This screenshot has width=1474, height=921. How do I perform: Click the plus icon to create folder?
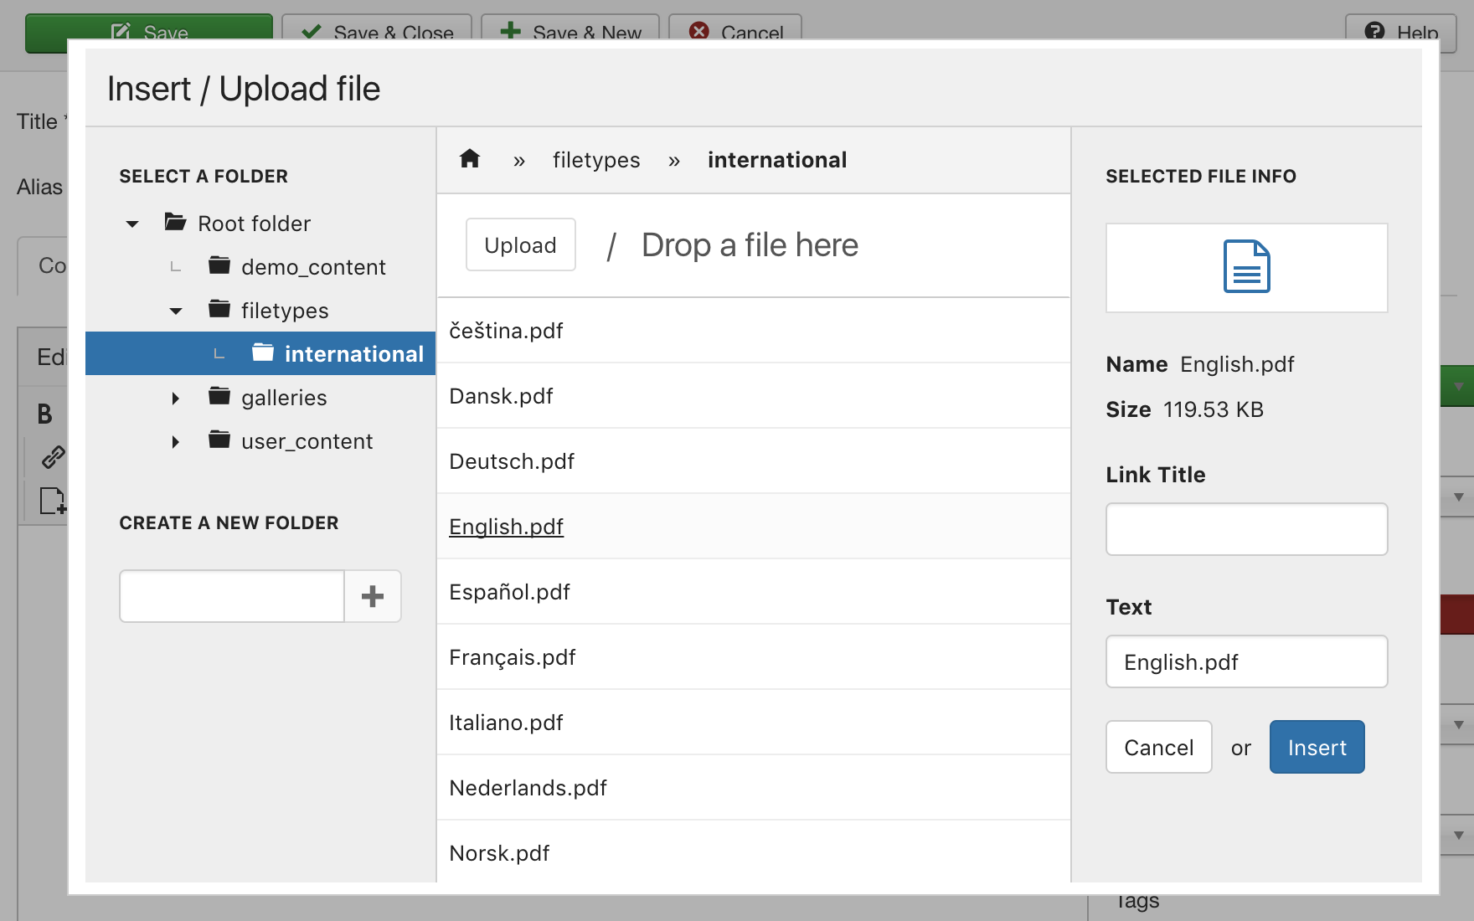coord(373,596)
